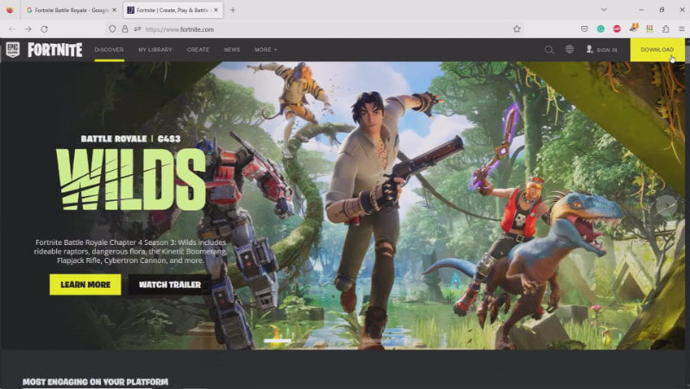690x389 pixels.
Task: Click Sign In in the header
Action: click(601, 50)
